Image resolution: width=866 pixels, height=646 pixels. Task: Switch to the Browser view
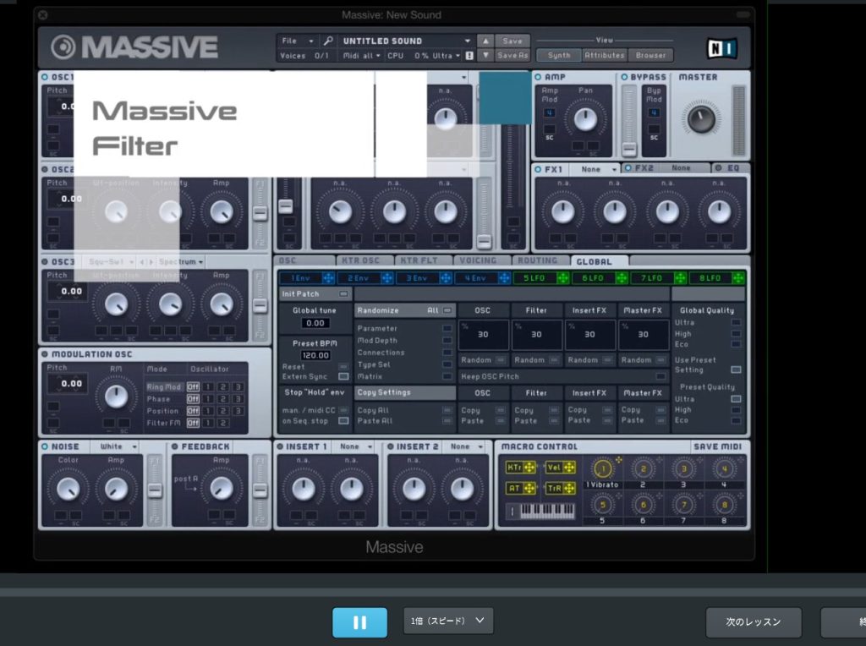(x=650, y=56)
